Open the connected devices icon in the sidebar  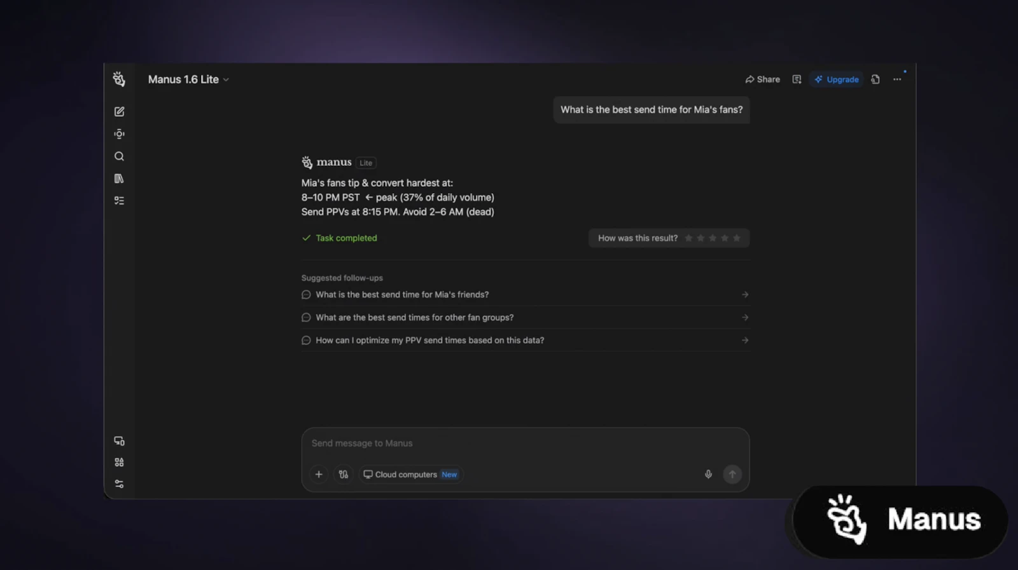click(119, 441)
